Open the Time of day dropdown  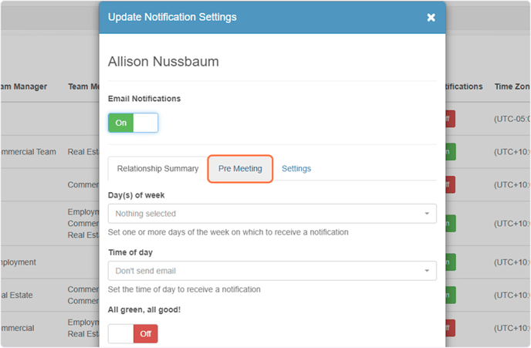tap(272, 271)
